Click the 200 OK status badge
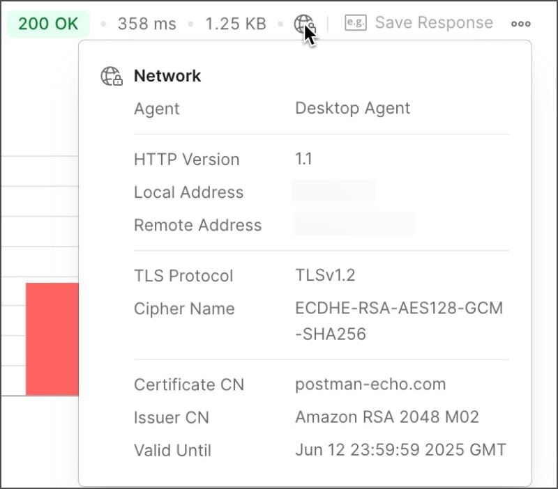 point(48,24)
